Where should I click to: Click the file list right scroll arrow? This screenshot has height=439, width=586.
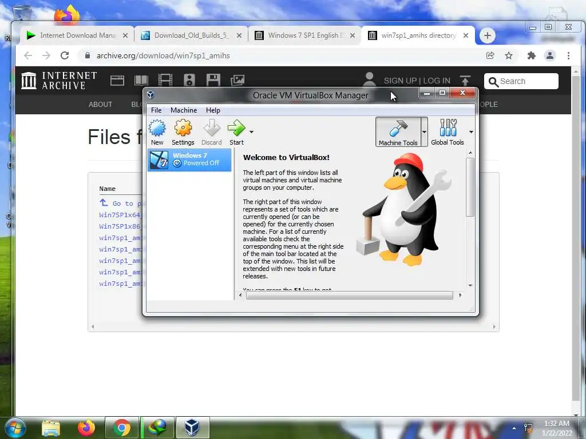tap(494, 326)
